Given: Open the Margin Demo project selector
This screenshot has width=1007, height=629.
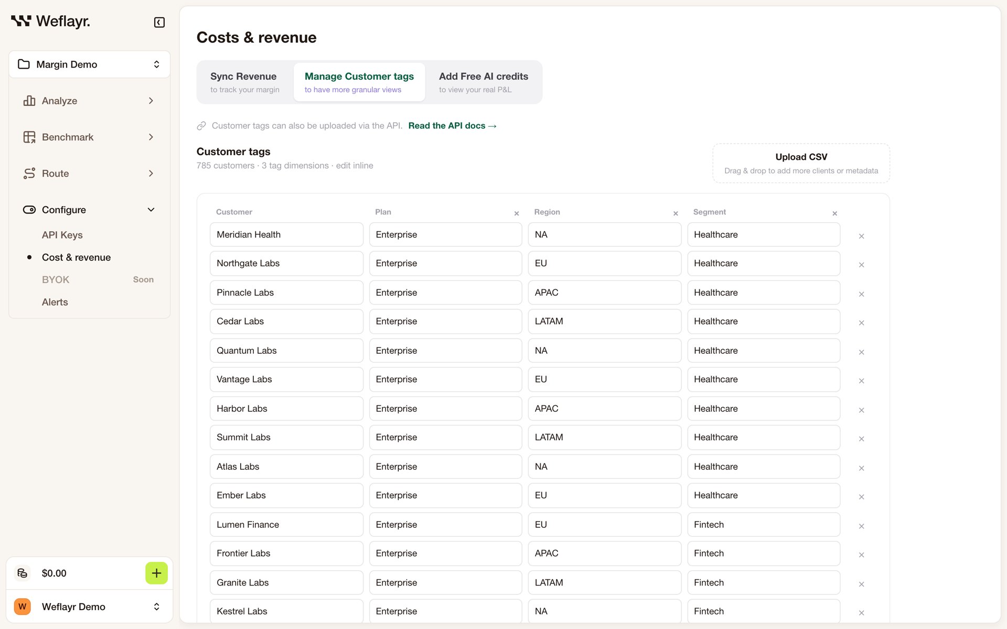Looking at the screenshot, I should tap(89, 64).
